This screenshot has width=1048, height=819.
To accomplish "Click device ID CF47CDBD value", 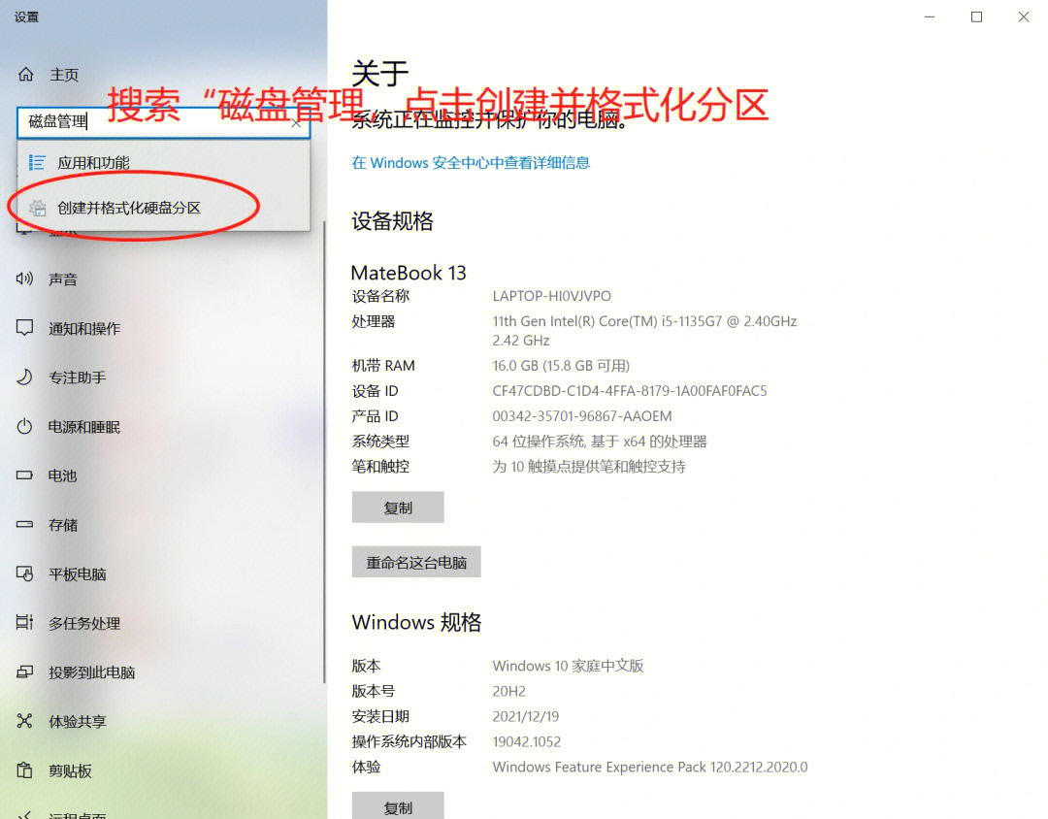I will 630,390.
